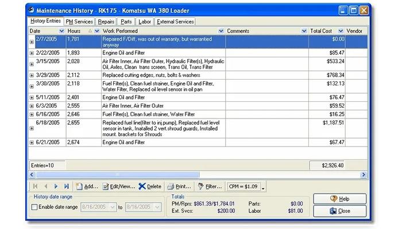Expand the 6/18/2005 entry row
This screenshot has width=402, height=229.
point(32,128)
